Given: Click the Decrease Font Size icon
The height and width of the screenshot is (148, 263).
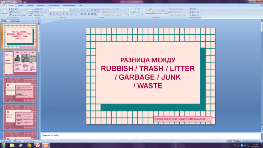Looking at the screenshot, I should pos(74,10).
